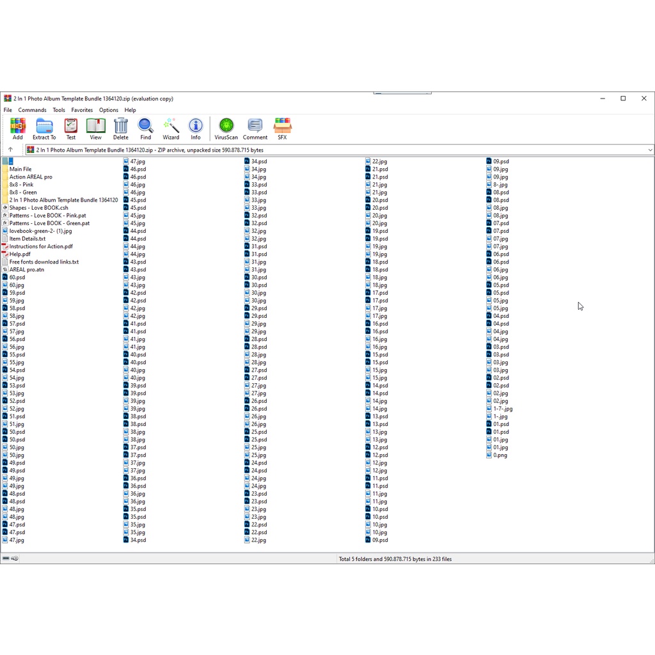The height and width of the screenshot is (655, 655).
Task: Show archive Info
Action: point(196,128)
